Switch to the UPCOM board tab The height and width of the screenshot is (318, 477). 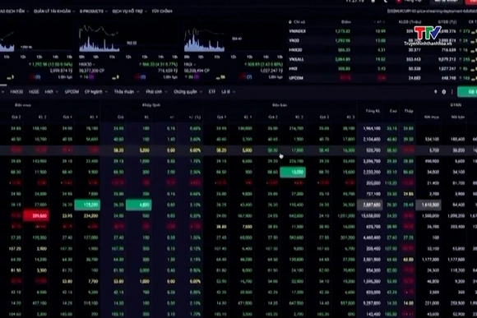pyautogui.click(x=72, y=92)
